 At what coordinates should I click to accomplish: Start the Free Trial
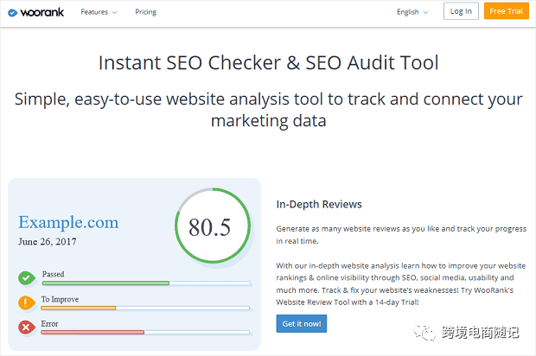pos(507,11)
